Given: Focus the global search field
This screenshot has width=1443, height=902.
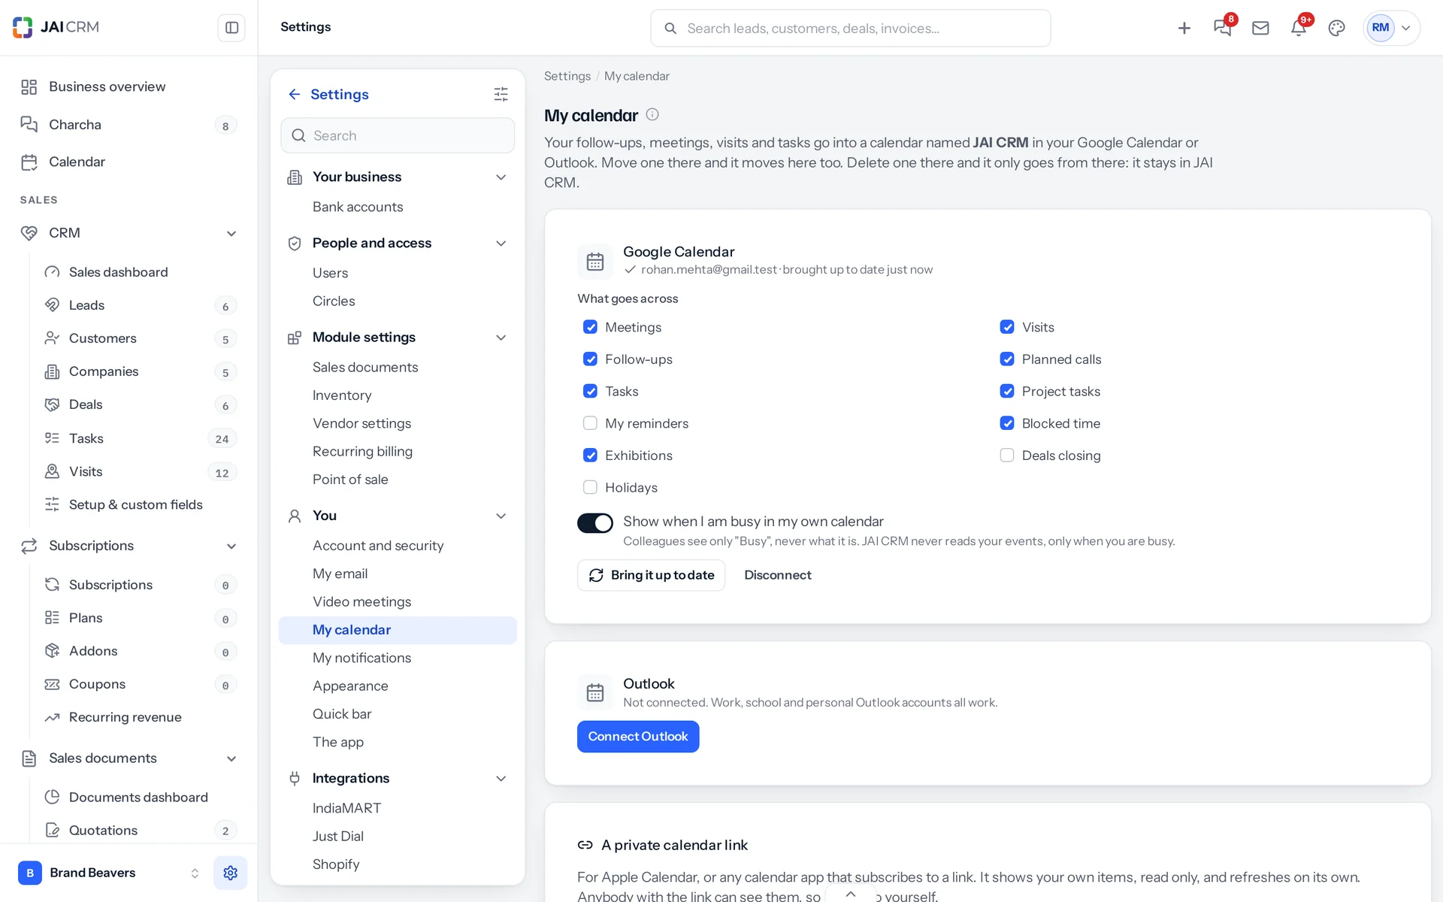Looking at the screenshot, I should tap(850, 28).
